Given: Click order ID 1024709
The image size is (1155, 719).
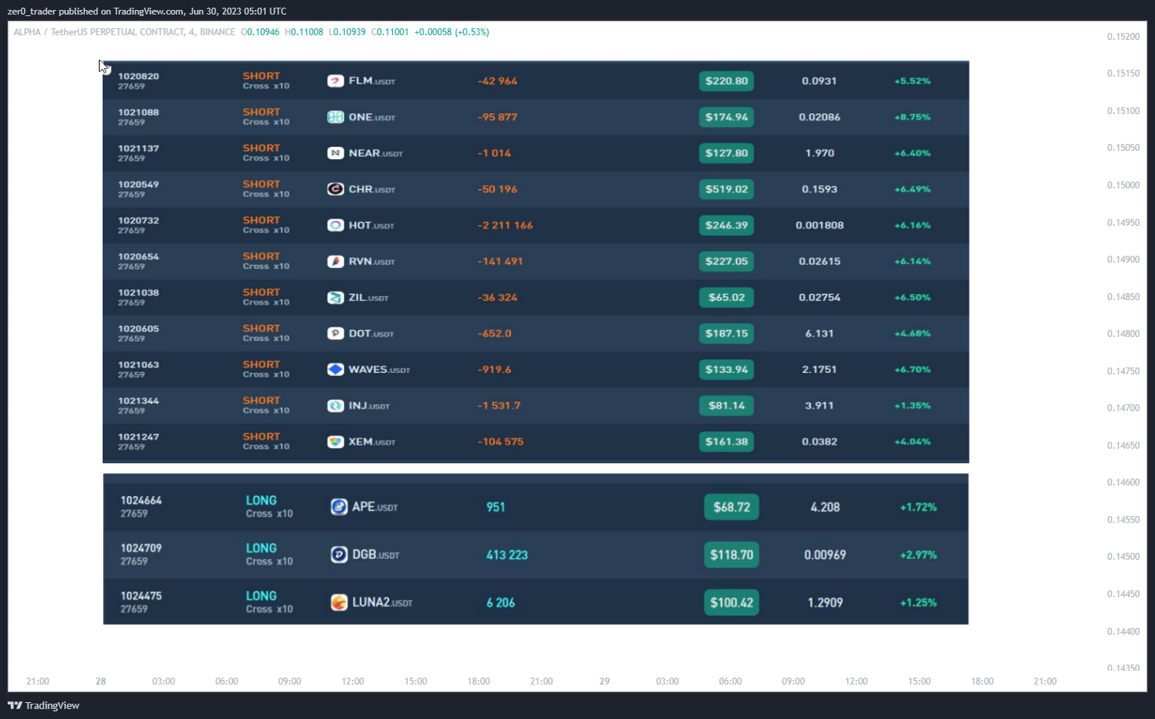Looking at the screenshot, I should (x=141, y=548).
